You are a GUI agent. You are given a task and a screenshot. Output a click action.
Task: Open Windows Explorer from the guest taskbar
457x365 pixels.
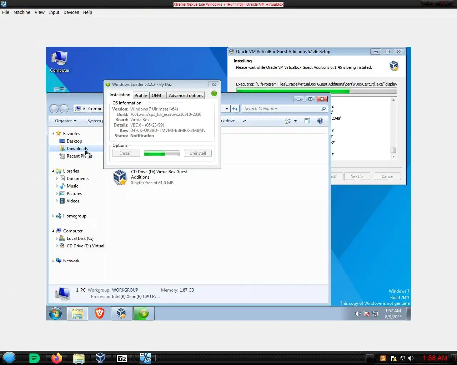coord(77,314)
